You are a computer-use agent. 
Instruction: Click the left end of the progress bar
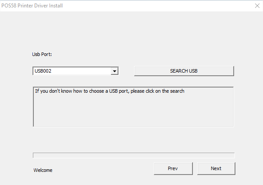click(36, 155)
